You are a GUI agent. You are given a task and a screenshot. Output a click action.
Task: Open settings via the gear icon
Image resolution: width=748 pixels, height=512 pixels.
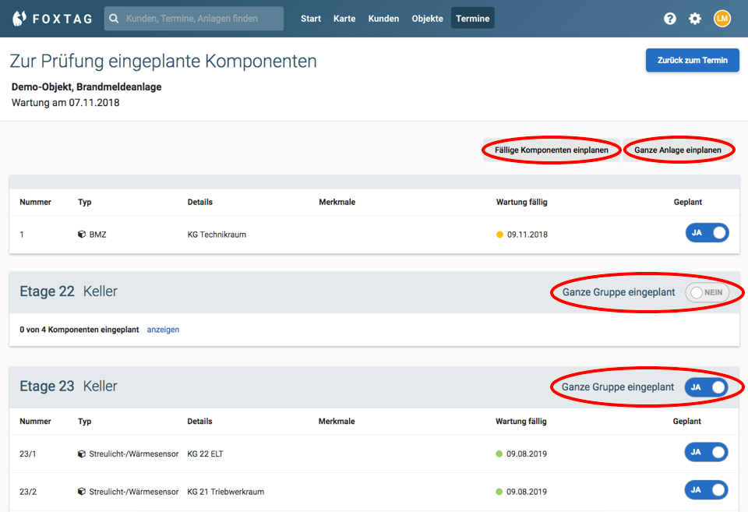click(695, 19)
